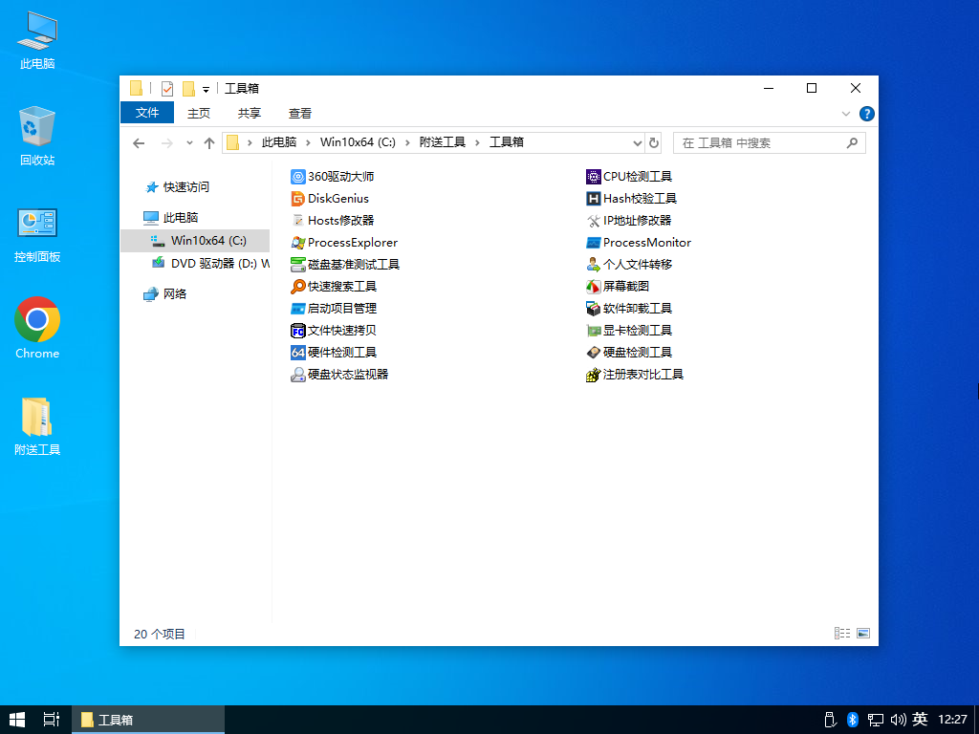
Task: Select the DiskGenius icon
Action: pos(298,199)
